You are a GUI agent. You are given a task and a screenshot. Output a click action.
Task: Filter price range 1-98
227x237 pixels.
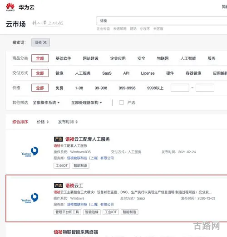tap(79, 88)
